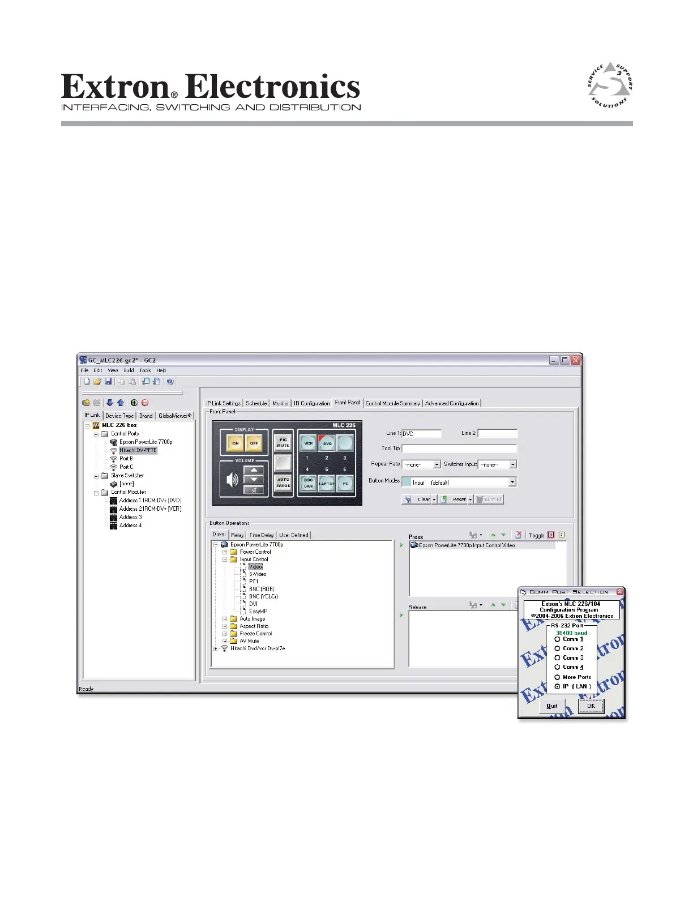Click the AUTO IMAGE front panel button
This screenshot has height=897, width=693.
[x=283, y=482]
